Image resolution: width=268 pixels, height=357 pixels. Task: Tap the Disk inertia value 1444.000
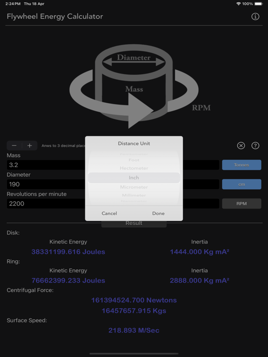pyautogui.click(x=200, y=252)
